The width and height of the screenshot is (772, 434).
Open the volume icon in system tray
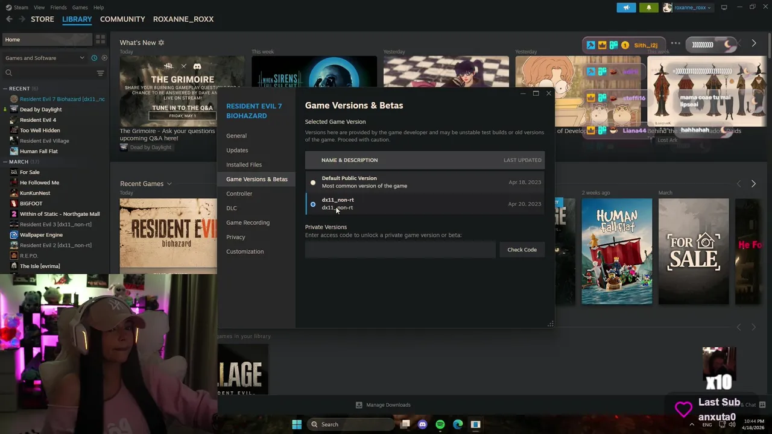tap(732, 424)
